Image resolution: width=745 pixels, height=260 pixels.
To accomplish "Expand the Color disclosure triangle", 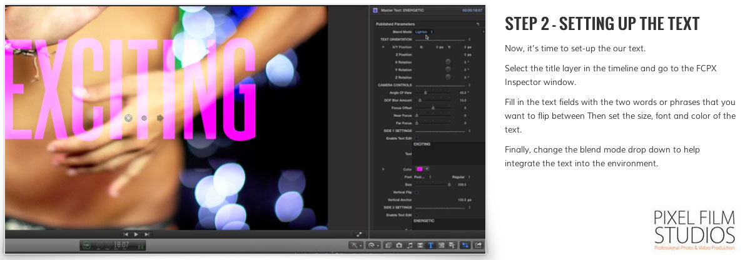I will [383, 169].
